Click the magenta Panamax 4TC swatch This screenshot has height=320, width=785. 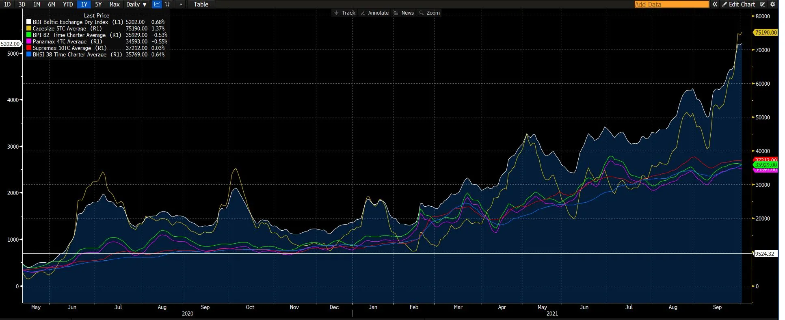pos(29,41)
